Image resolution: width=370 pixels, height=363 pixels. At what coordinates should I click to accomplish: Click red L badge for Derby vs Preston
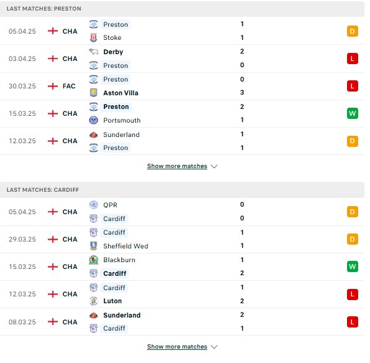(353, 59)
